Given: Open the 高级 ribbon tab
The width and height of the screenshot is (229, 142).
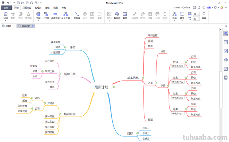Looking at the screenshot, I should coord(47,8).
